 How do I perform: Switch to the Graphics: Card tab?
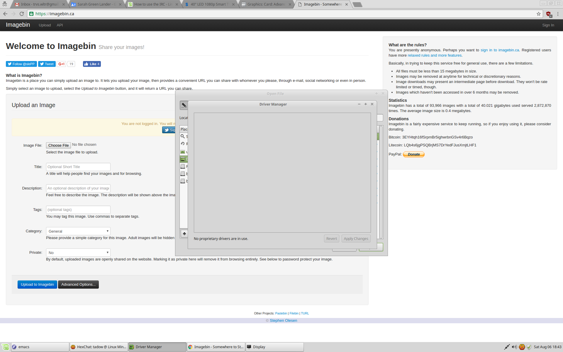point(266,4)
